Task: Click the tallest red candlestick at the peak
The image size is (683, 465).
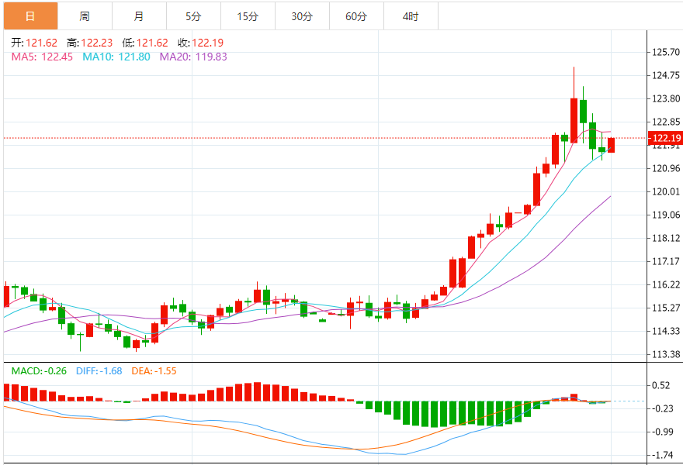Action: click(574, 120)
